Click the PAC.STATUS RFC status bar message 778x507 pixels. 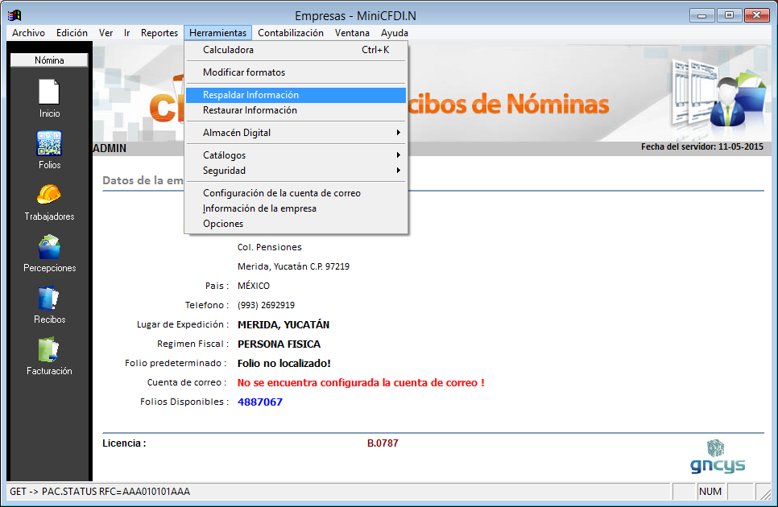pyautogui.click(x=100, y=492)
